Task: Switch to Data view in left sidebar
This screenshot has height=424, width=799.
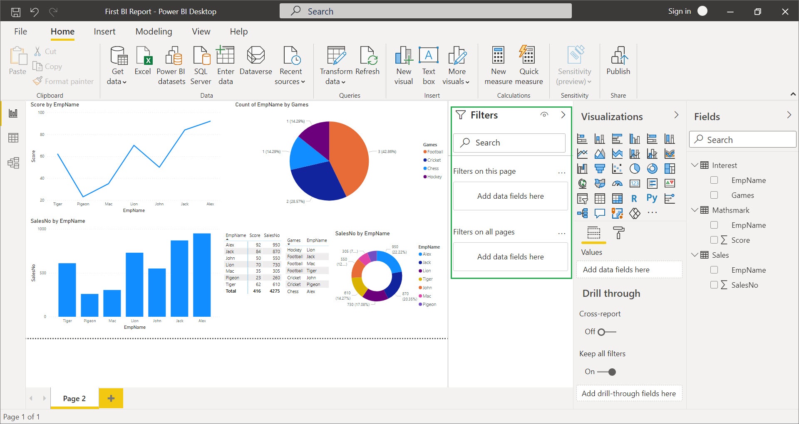Action: [13, 138]
